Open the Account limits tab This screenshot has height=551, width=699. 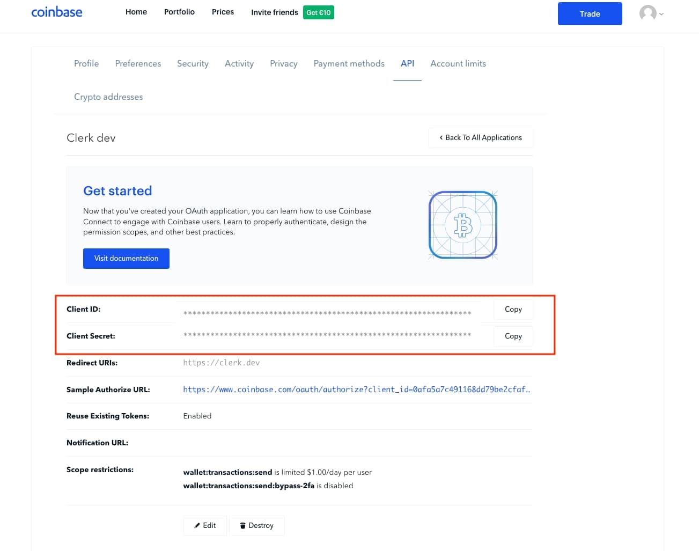pos(458,63)
